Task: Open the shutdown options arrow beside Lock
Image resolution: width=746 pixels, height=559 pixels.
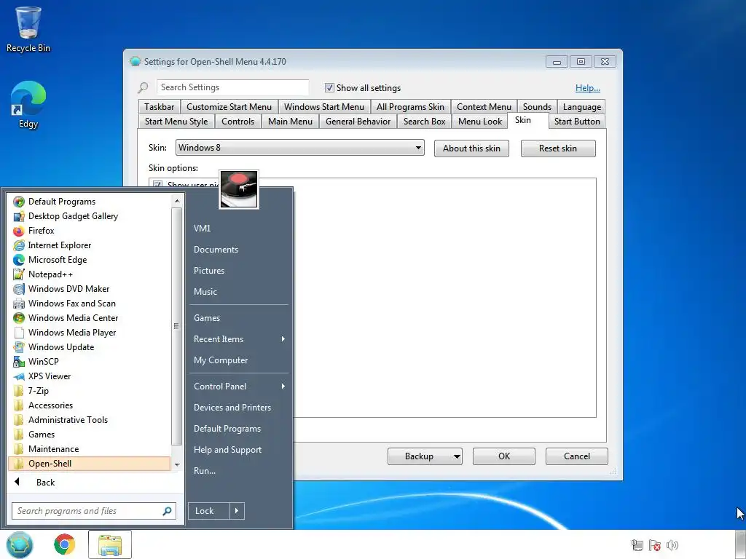Action: (x=237, y=511)
